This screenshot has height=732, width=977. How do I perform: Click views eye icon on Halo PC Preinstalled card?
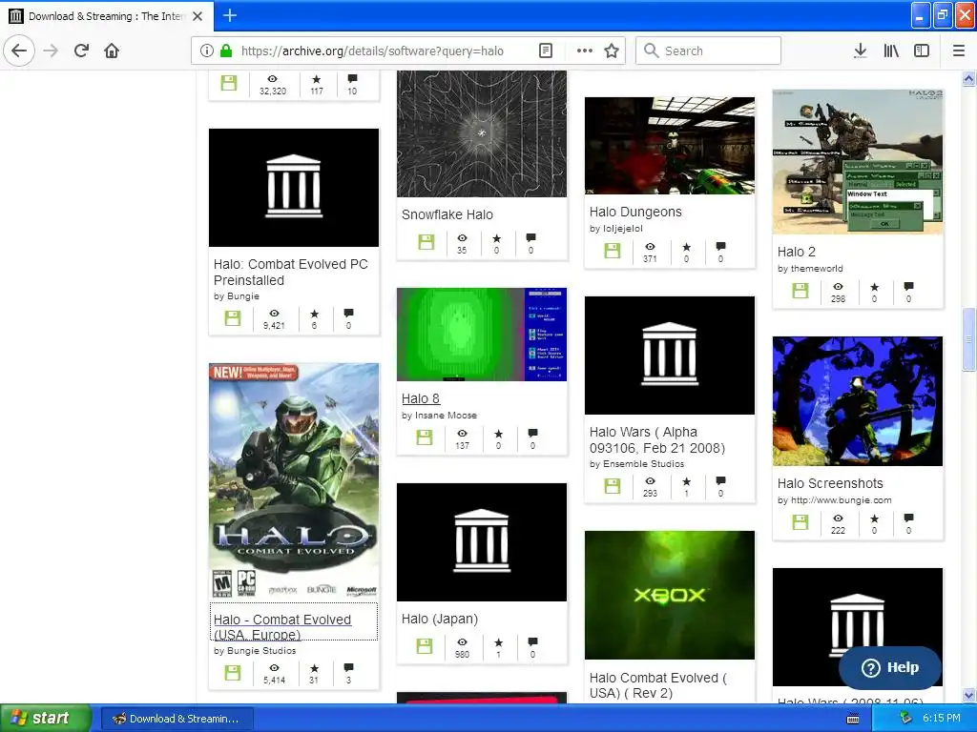[274, 313]
